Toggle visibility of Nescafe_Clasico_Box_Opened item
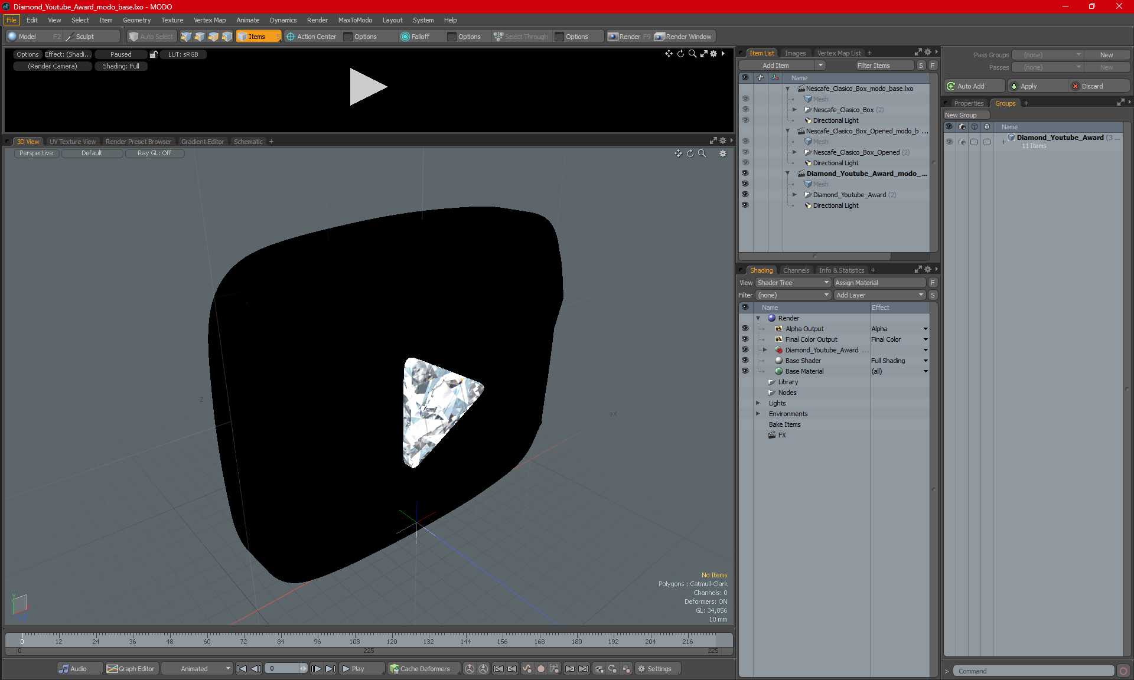1134x680 pixels. click(745, 152)
